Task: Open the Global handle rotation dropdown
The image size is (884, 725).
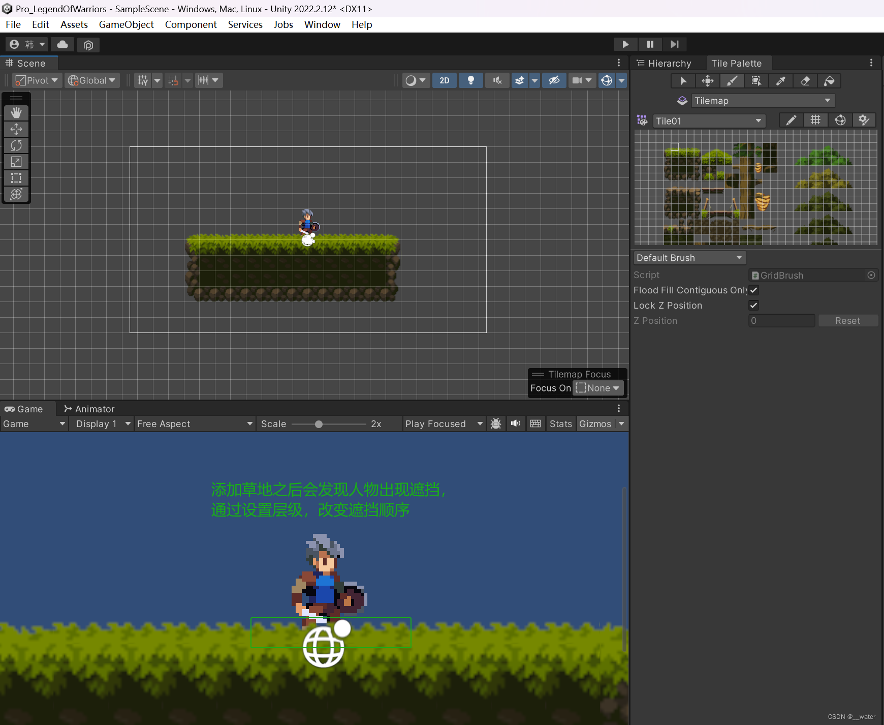Action: [92, 80]
